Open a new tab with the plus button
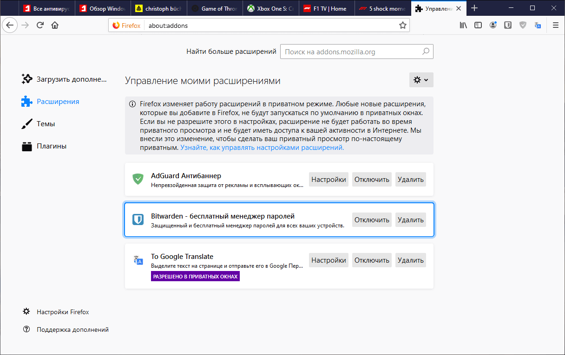 (474, 8)
